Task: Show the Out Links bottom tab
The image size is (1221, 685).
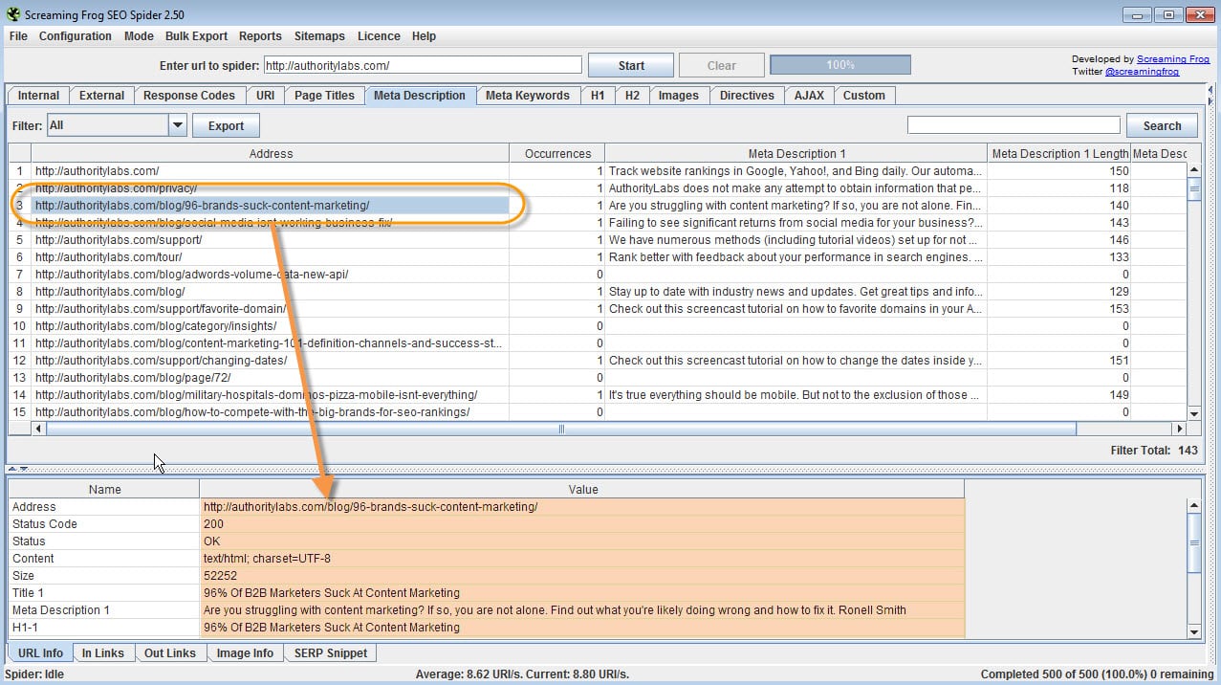Action: [x=169, y=653]
